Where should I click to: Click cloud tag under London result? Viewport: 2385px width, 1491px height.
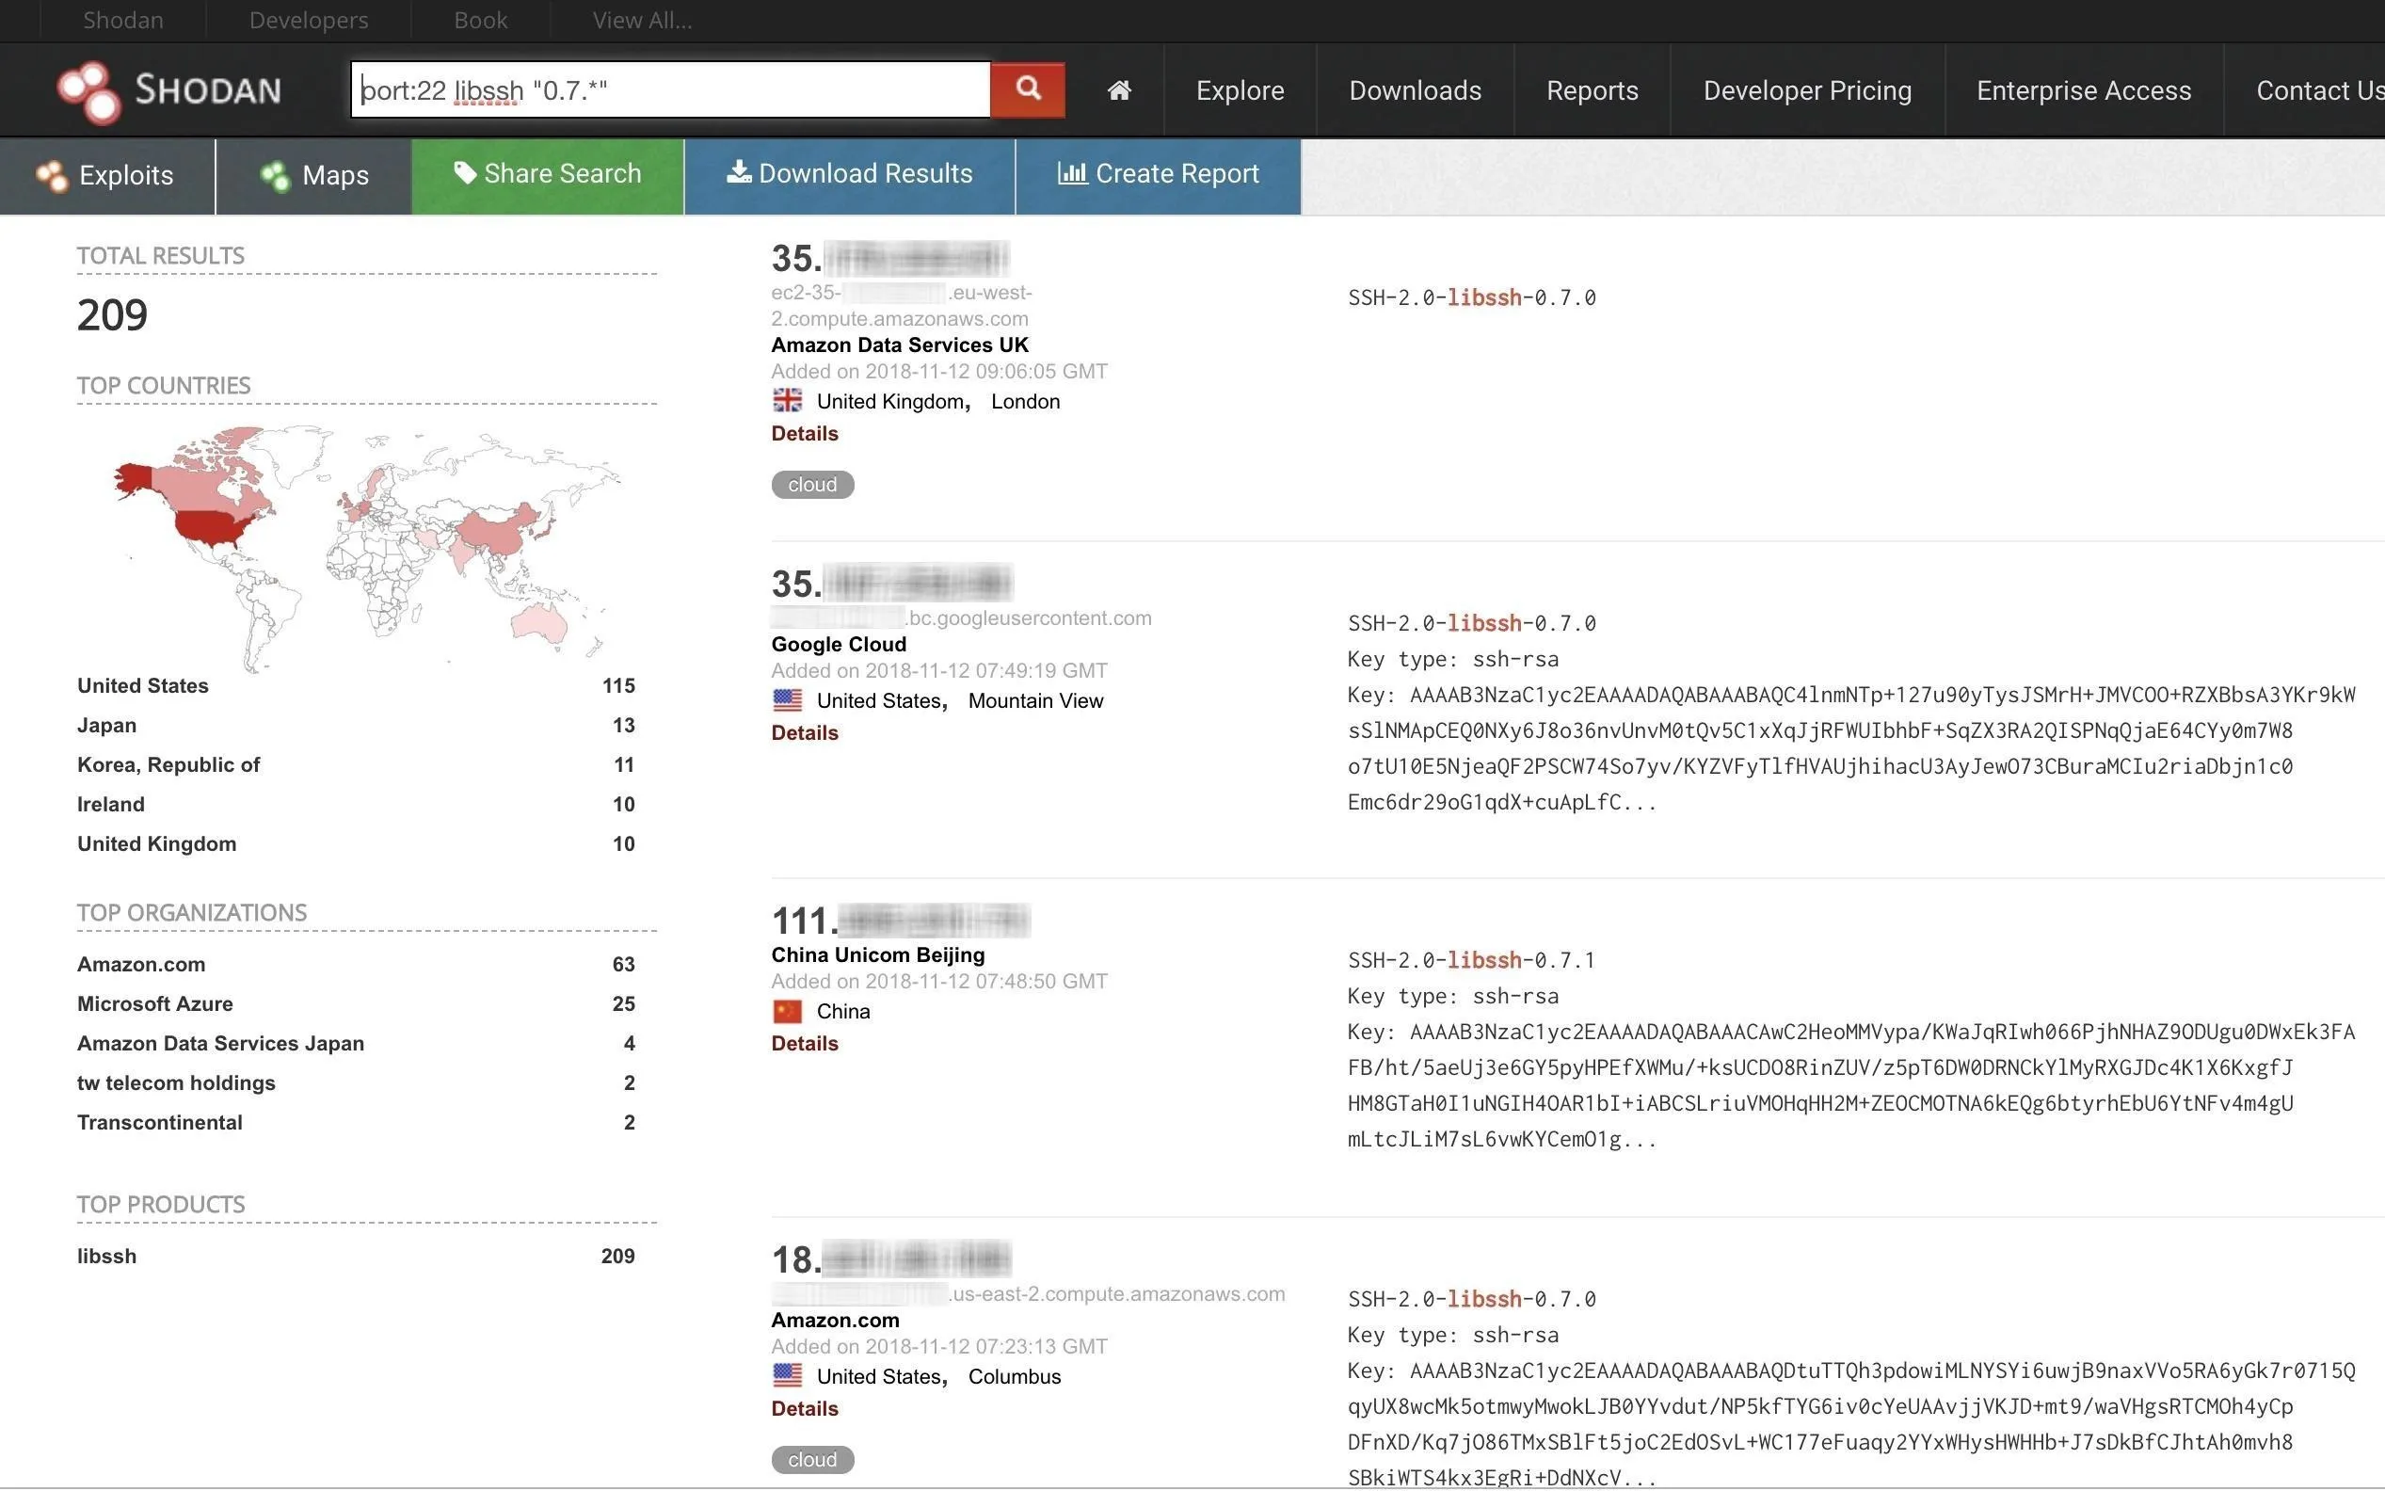tap(812, 484)
